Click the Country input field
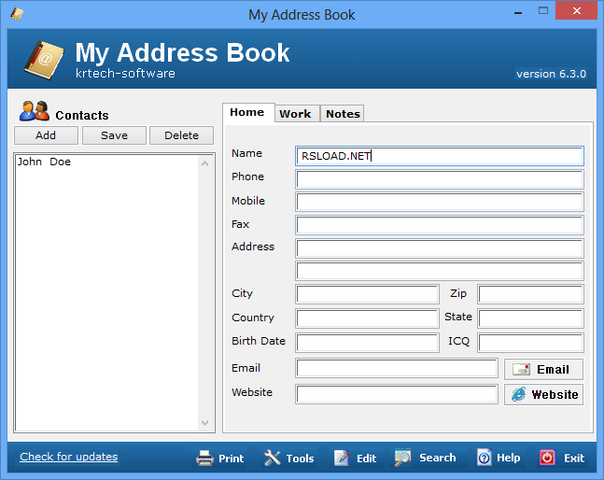 367,318
